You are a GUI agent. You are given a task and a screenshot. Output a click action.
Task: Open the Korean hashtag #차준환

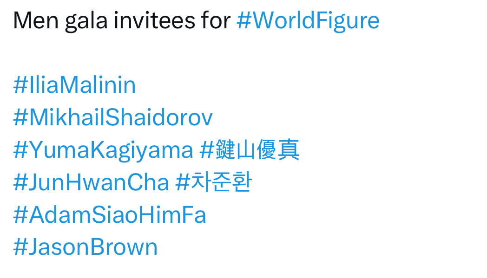coord(214,183)
